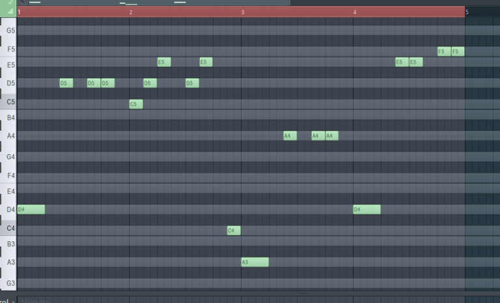The image size is (500, 303).
Task: Select the first E5 note in bar 2
Action: click(164, 62)
